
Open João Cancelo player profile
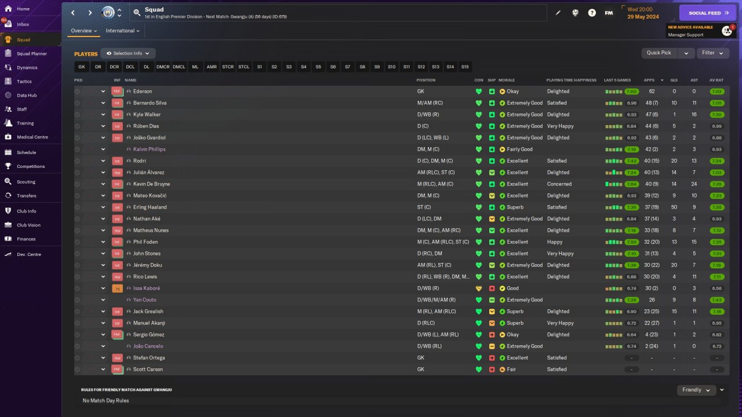148,346
